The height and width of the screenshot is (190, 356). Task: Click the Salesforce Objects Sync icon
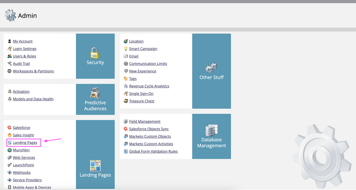tap(125, 129)
